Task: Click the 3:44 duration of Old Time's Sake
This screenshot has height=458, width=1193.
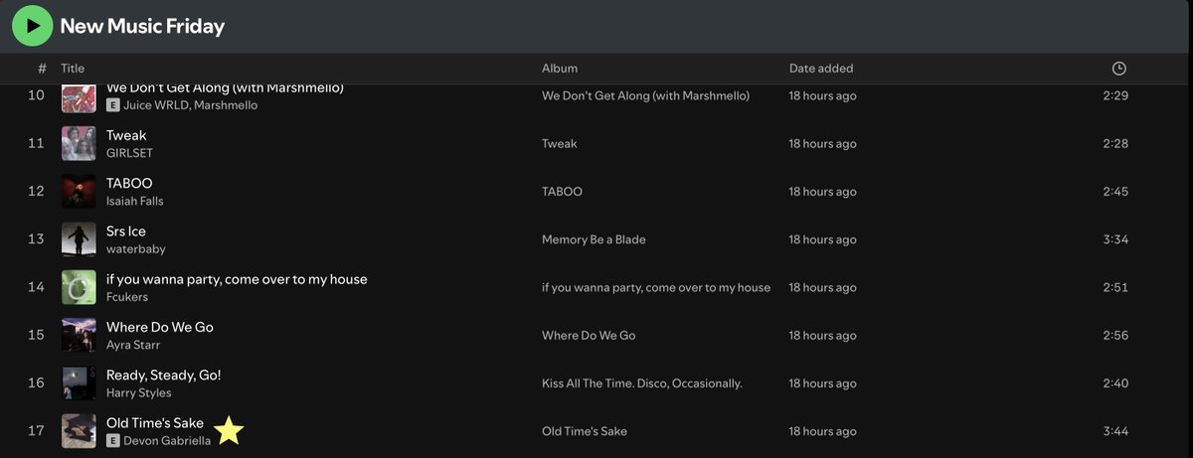Action: 1115,431
